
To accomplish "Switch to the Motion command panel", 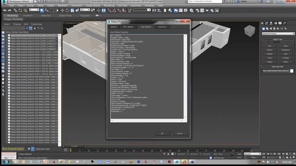I will [276, 24].
